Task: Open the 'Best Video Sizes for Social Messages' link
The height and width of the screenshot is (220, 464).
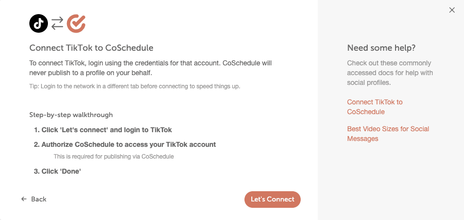Action: point(388,134)
